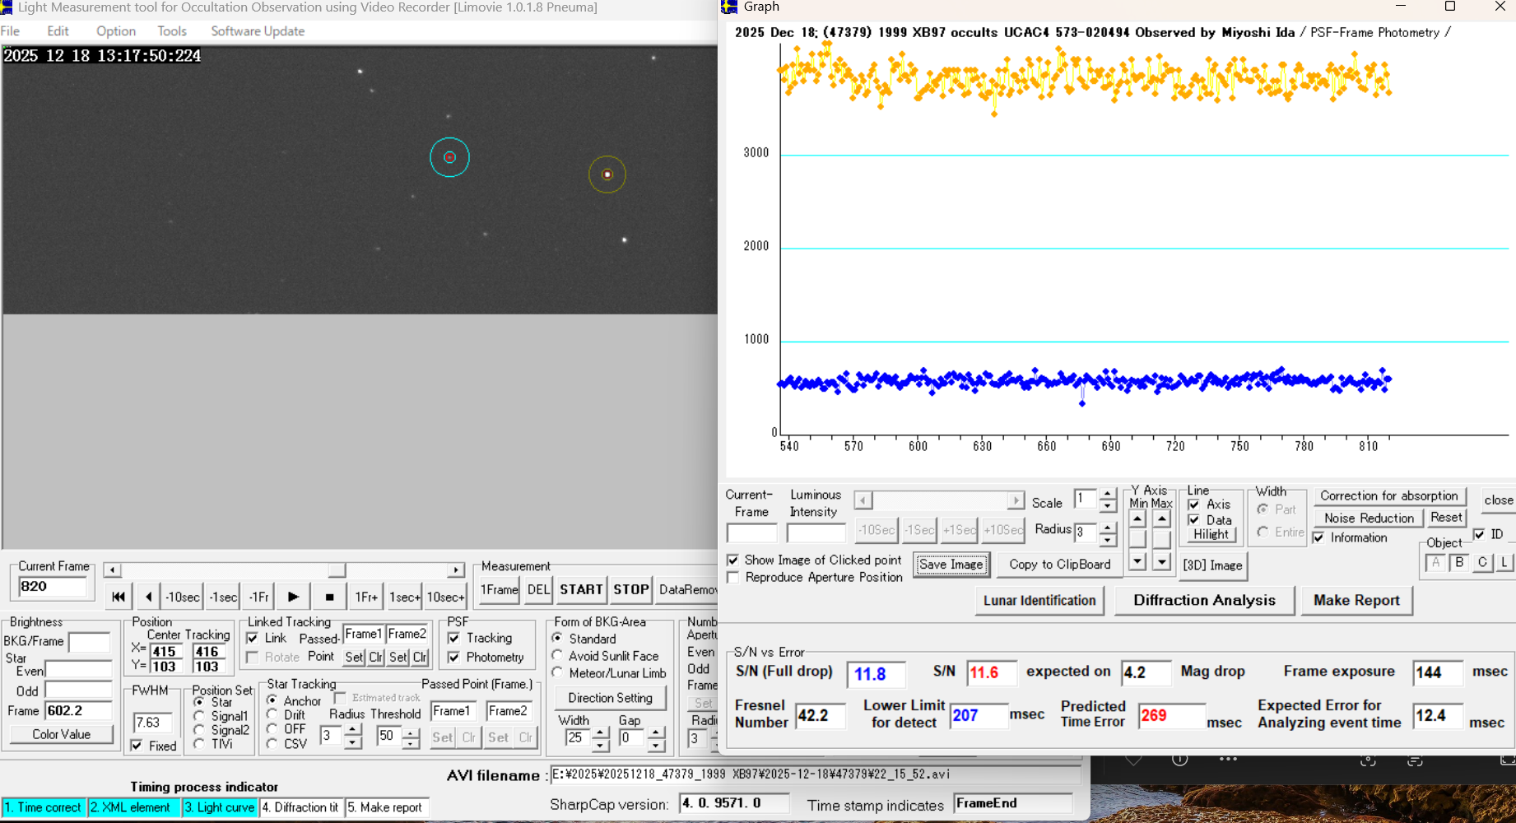Image resolution: width=1516 pixels, height=823 pixels.
Task: Click the Y Axis Min down arrow
Action: (1137, 561)
